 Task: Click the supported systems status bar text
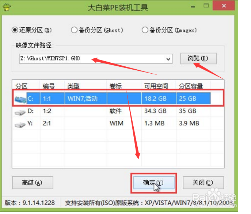click(149, 203)
